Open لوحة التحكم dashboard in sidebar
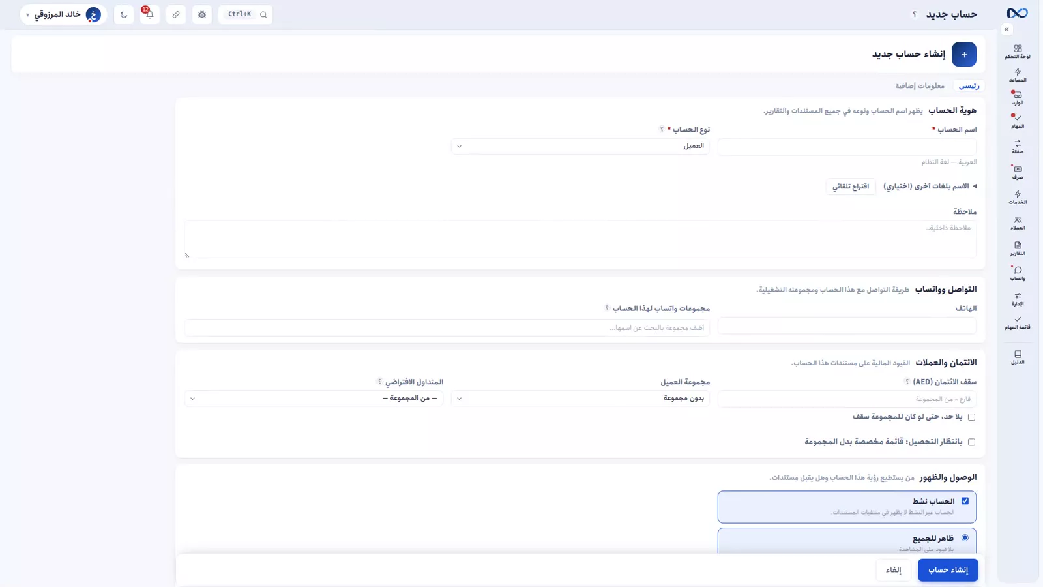The image size is (1043, 587). tap(1018, 52)
